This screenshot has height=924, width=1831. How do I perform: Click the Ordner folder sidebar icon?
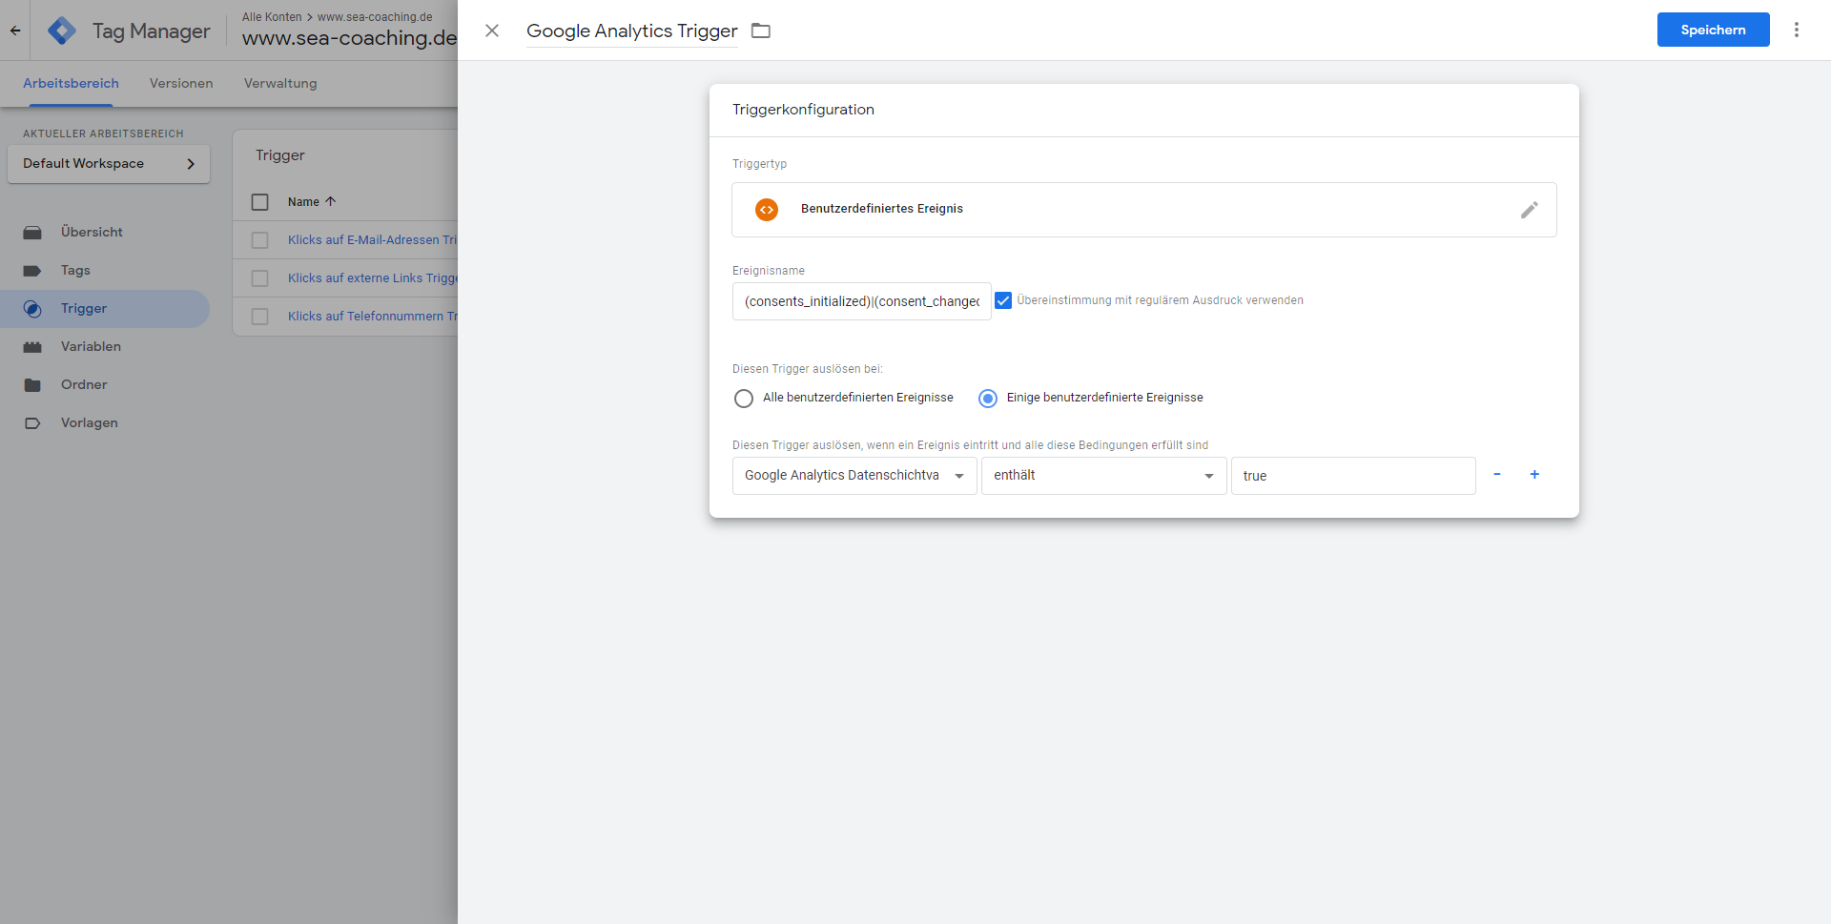tap(32, 385)
